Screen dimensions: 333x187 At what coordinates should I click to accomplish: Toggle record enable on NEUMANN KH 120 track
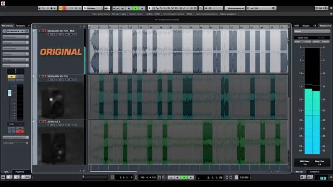click(x=44, y=76)
